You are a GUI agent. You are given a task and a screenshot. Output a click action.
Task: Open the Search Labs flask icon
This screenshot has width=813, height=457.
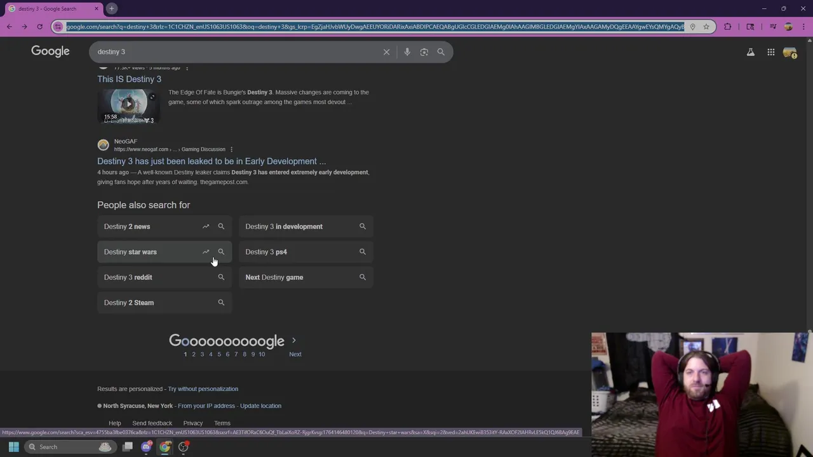tap(751, 52)
